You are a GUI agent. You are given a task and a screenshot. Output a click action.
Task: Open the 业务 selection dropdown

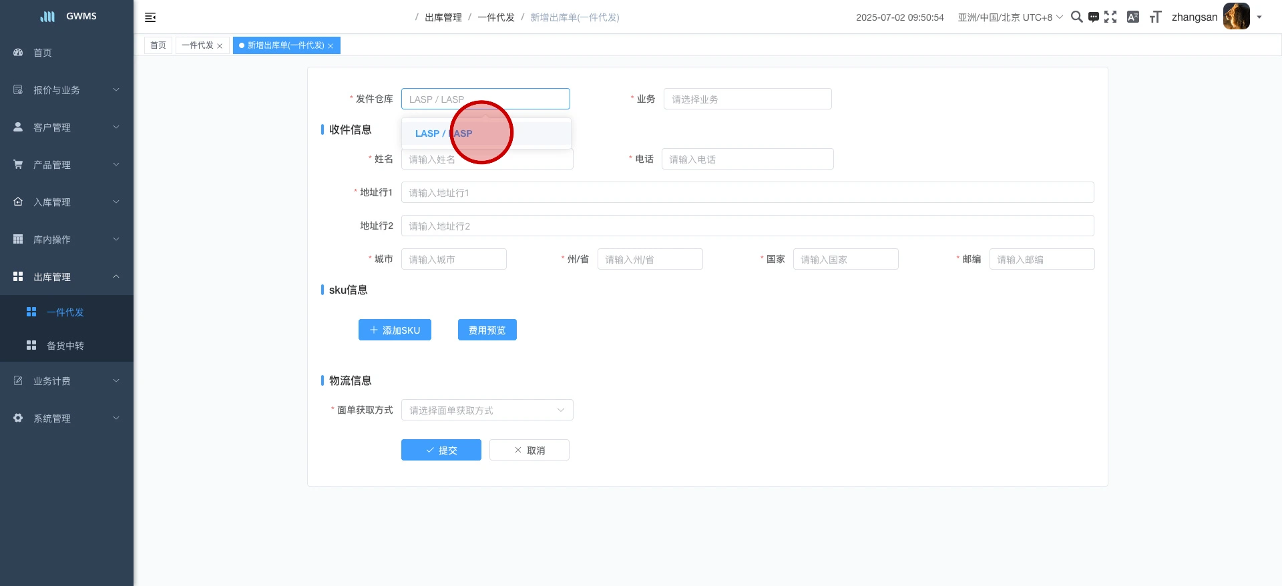click(x=747, y=99)
